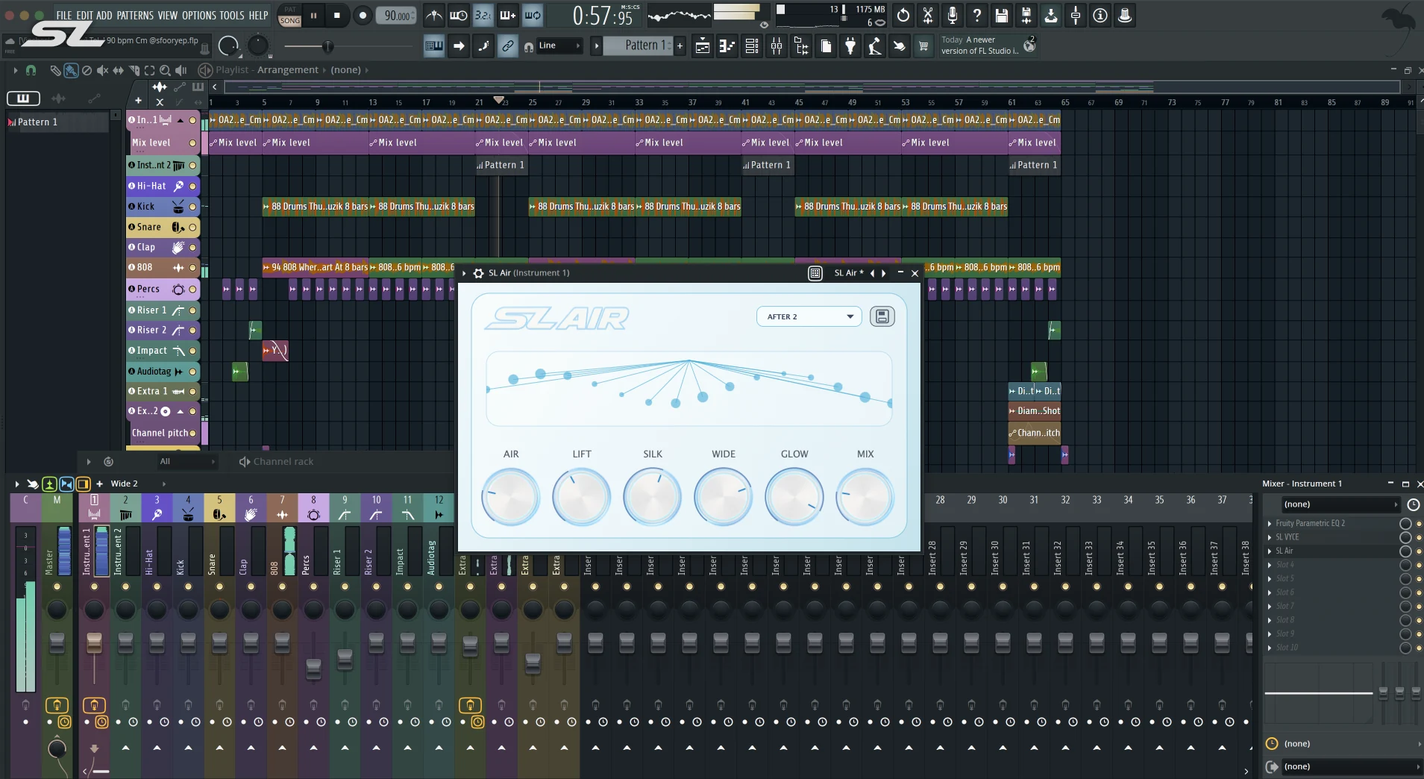This screenshot has height=779, width=1424.
Task: Open the ADD menu
Action: [x=104, y=15]
